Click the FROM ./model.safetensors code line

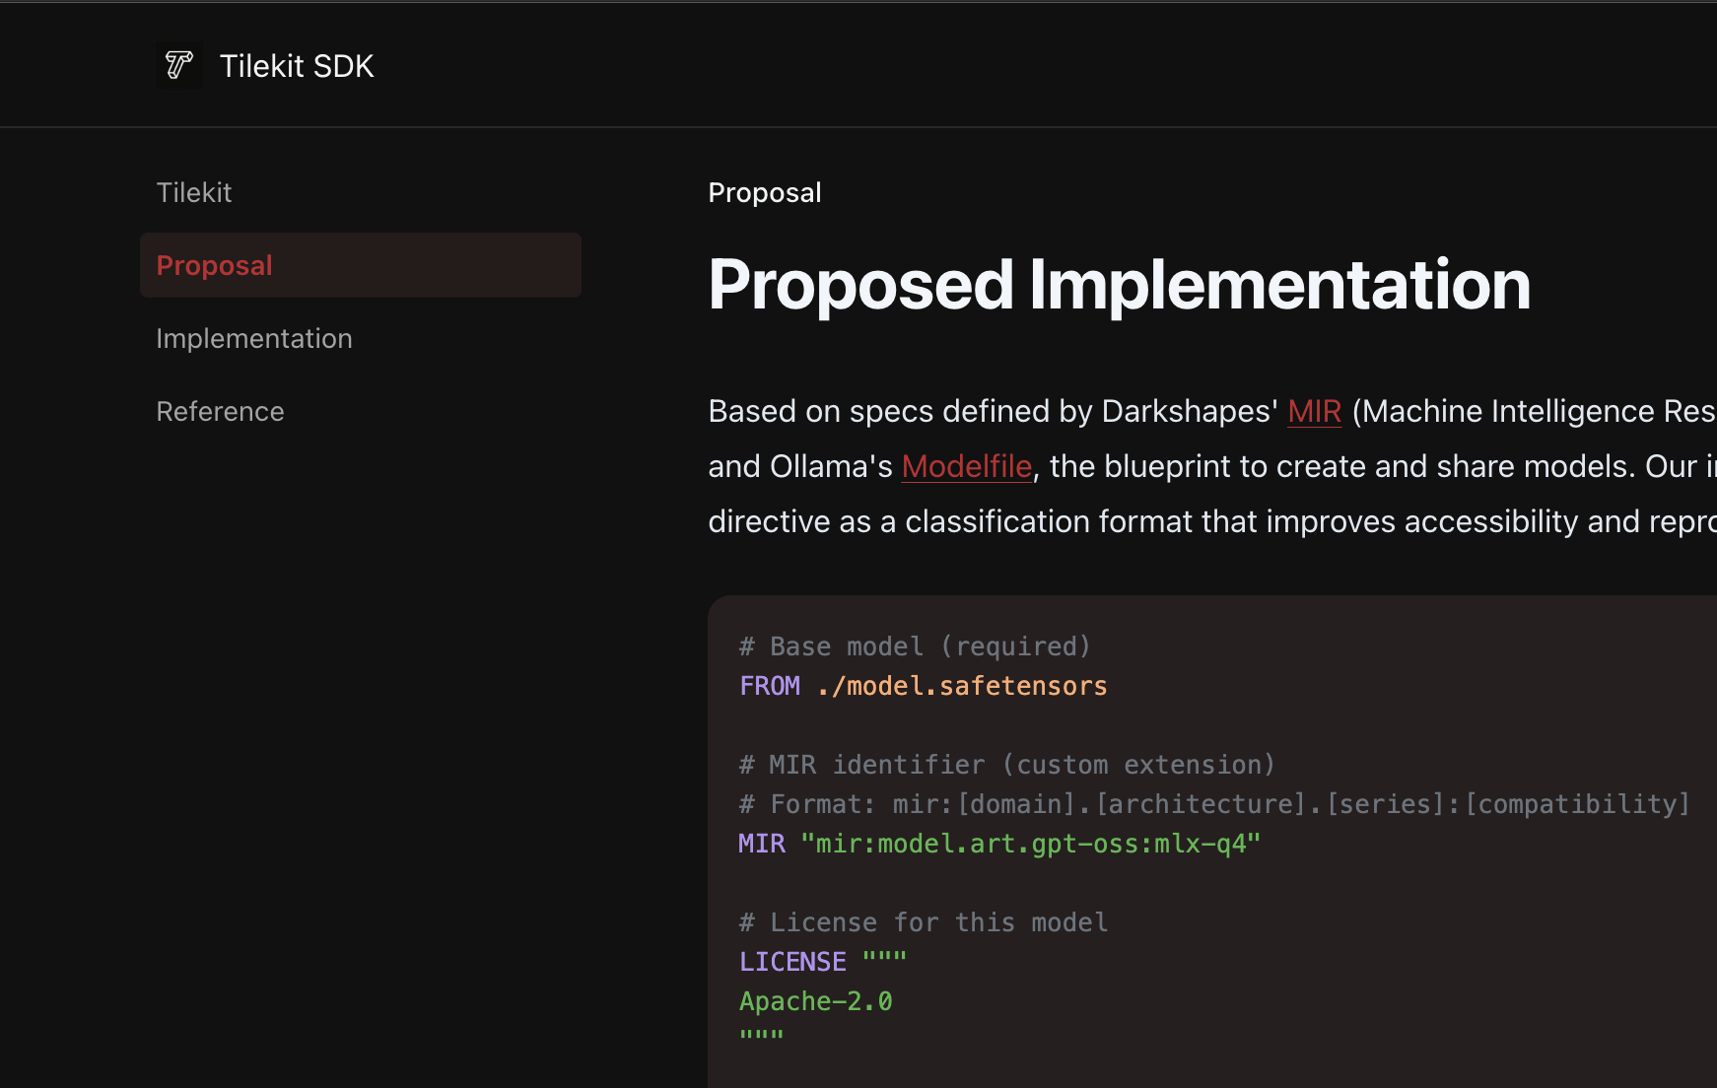922,685
